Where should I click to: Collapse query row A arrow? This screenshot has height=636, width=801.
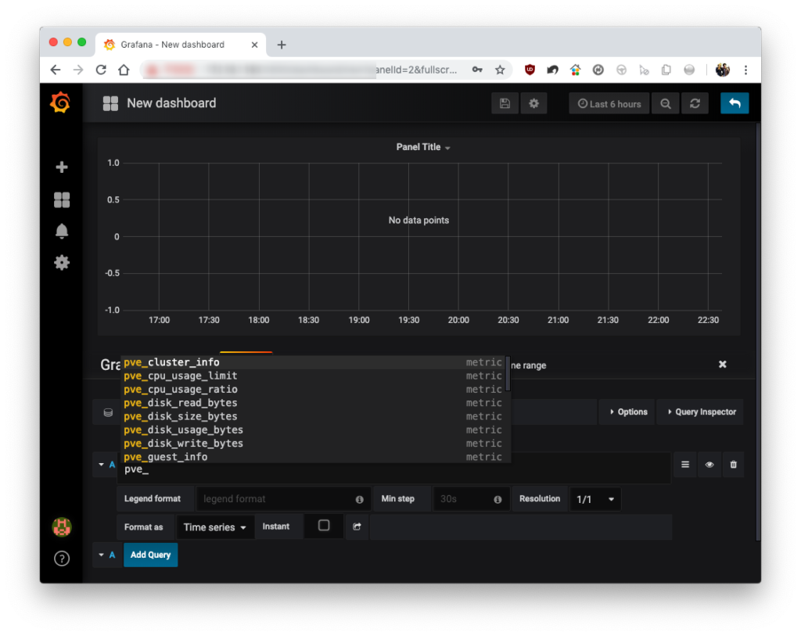click(101, 465)
